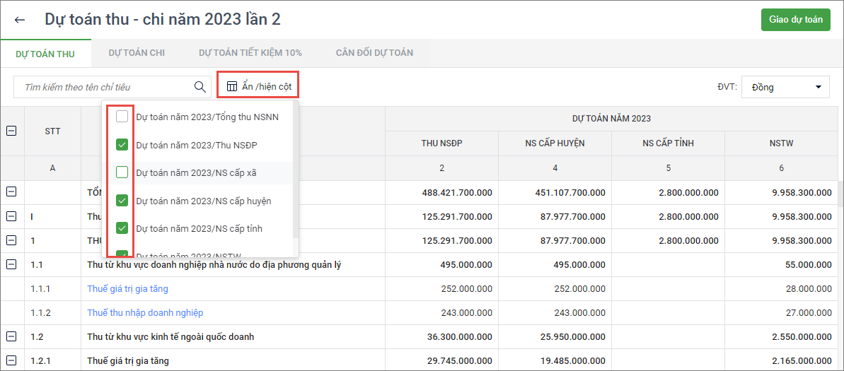Screen dimensions: 844x371
Task: Collapse all rows using header minus icon
Action: click(11, 131)
